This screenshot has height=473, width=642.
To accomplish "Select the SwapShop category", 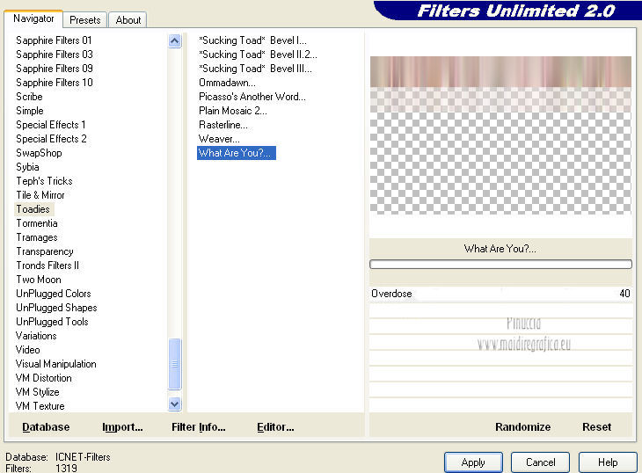I will coord(39,153).
